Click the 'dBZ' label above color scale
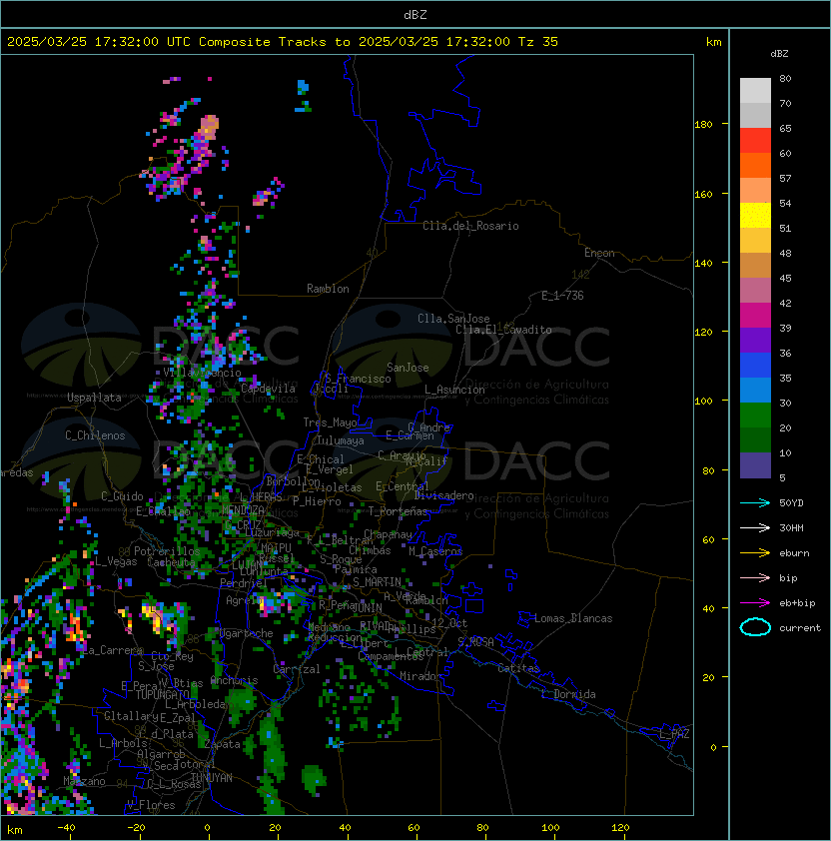This screenshot has height=841, width=831. click(779, 54)
